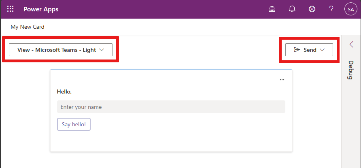
Task: Open the notifications bell
Action: [x=292, y=9]
